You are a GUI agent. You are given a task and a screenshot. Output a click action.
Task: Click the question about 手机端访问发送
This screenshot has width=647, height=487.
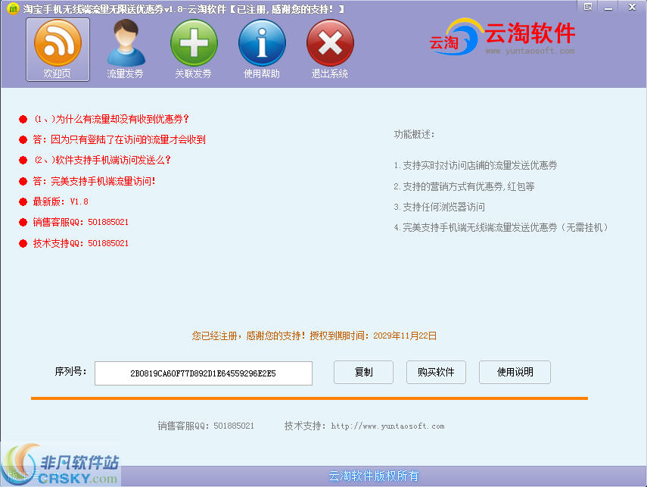104,161
